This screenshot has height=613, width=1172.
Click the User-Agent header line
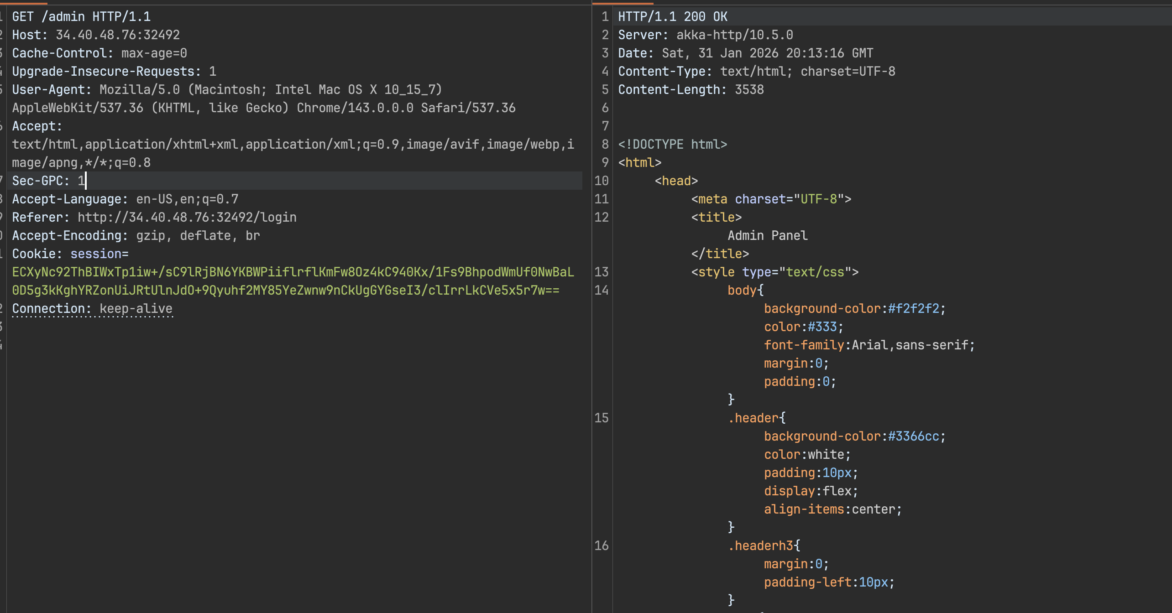tap(227, 90)
